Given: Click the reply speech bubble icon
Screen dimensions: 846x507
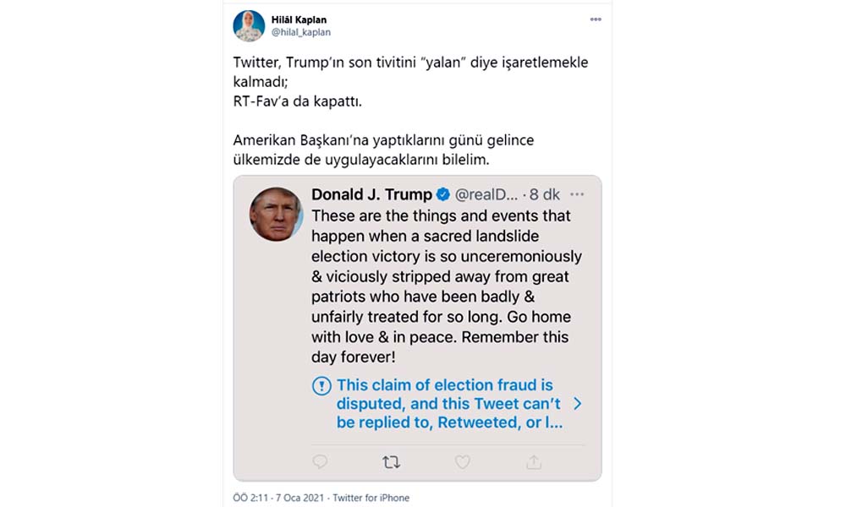Looking at the screenshot, I should (x=321, y=462).
